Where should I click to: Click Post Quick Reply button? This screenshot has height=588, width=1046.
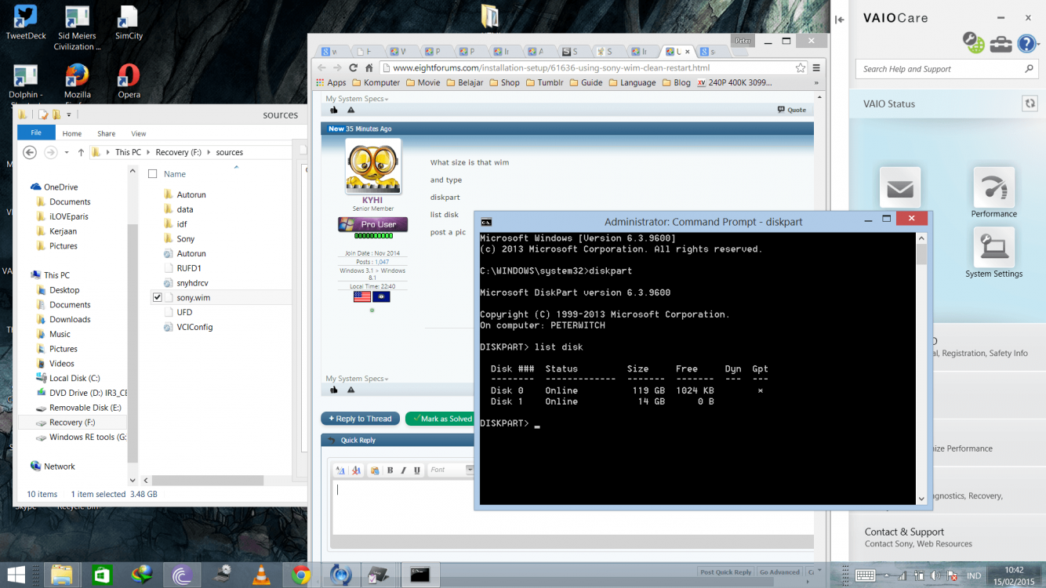[x=726, y=572]
